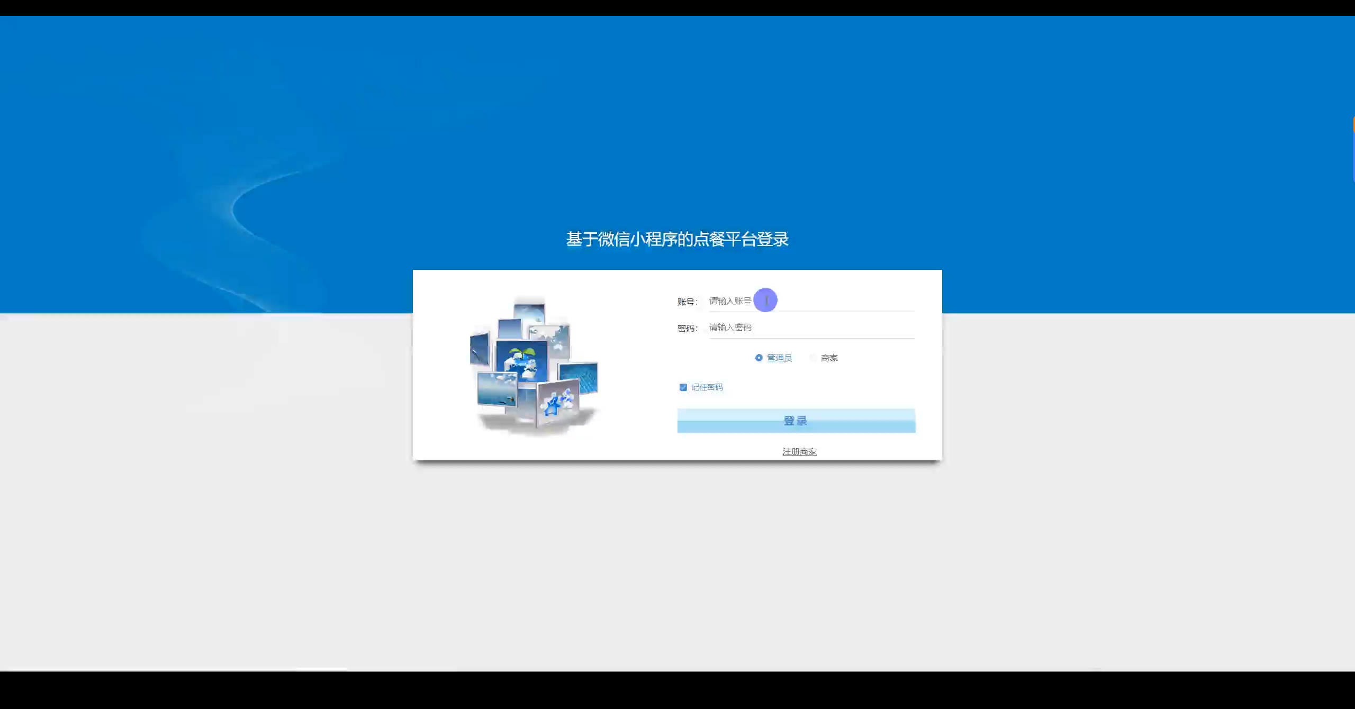The height and width of the screenshot is (709, 1355).
Task: Click the ocean and sky picture
Action: tap(496, 388)
